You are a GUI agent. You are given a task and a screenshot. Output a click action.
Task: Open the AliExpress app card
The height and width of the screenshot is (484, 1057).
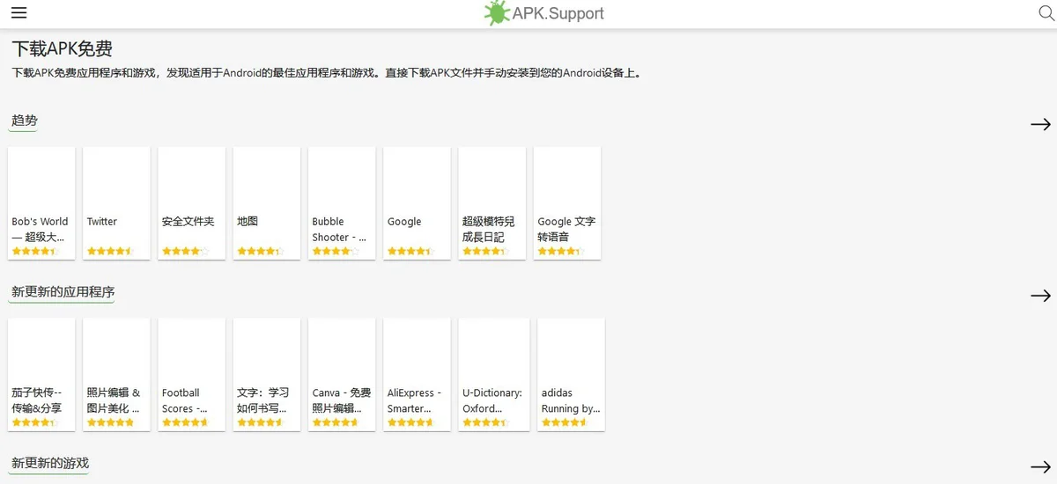[x=418, y=375]
